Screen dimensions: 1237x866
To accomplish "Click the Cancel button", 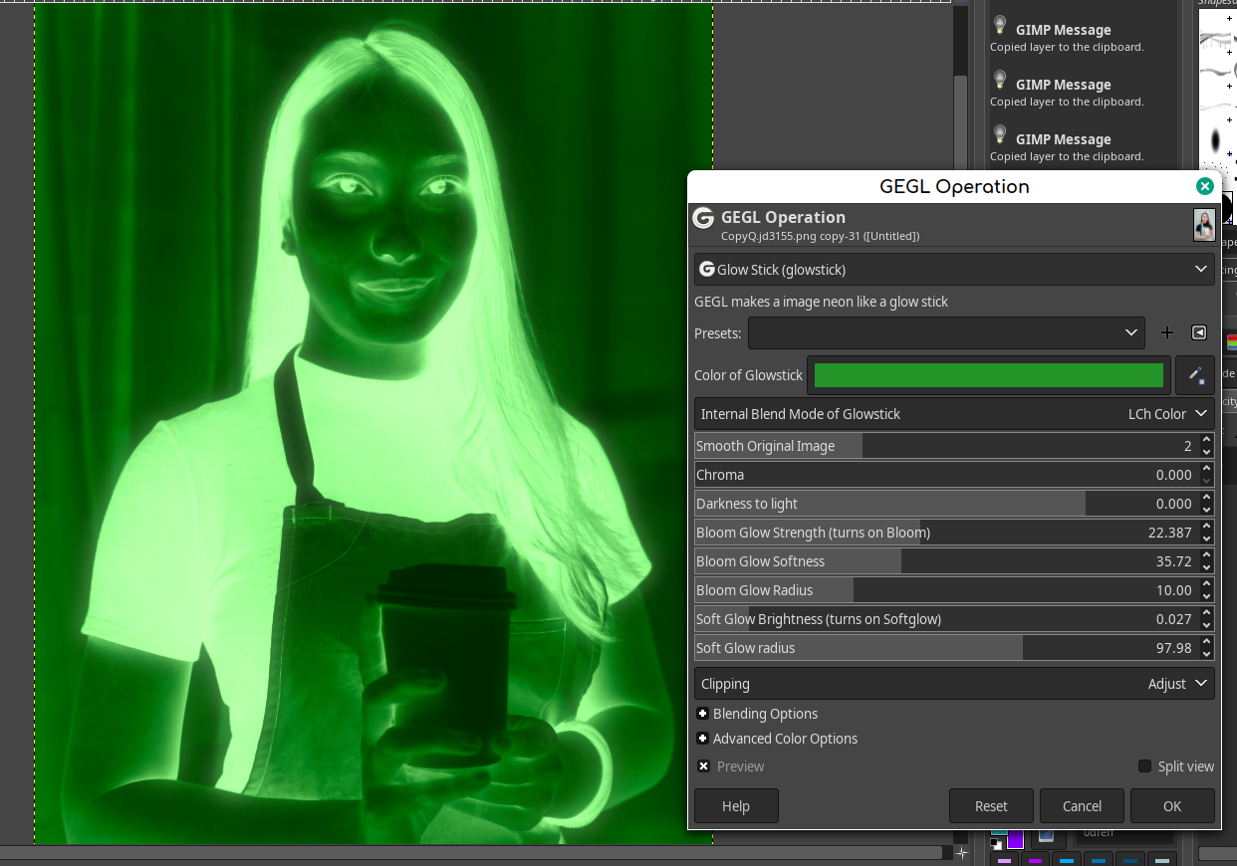I will click(1082, 806).
